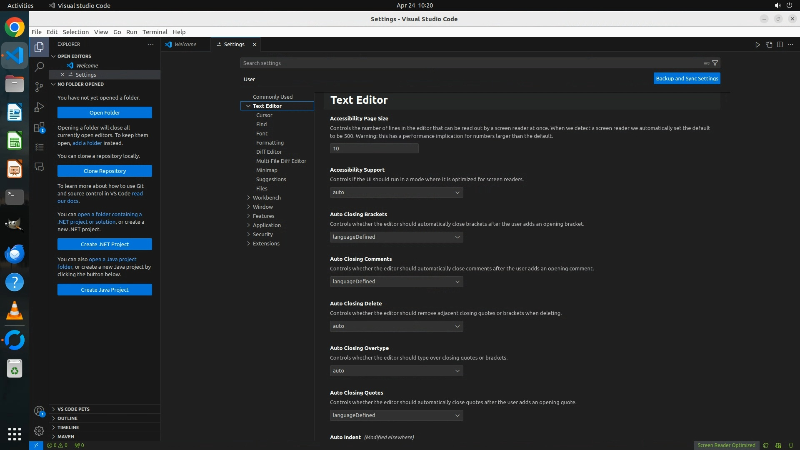Click the Screen Reader Optimized status item

726,445
